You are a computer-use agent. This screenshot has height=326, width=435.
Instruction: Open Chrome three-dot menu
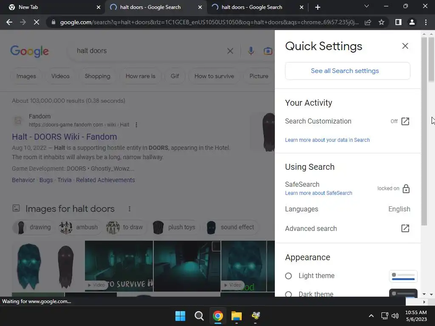426,22
